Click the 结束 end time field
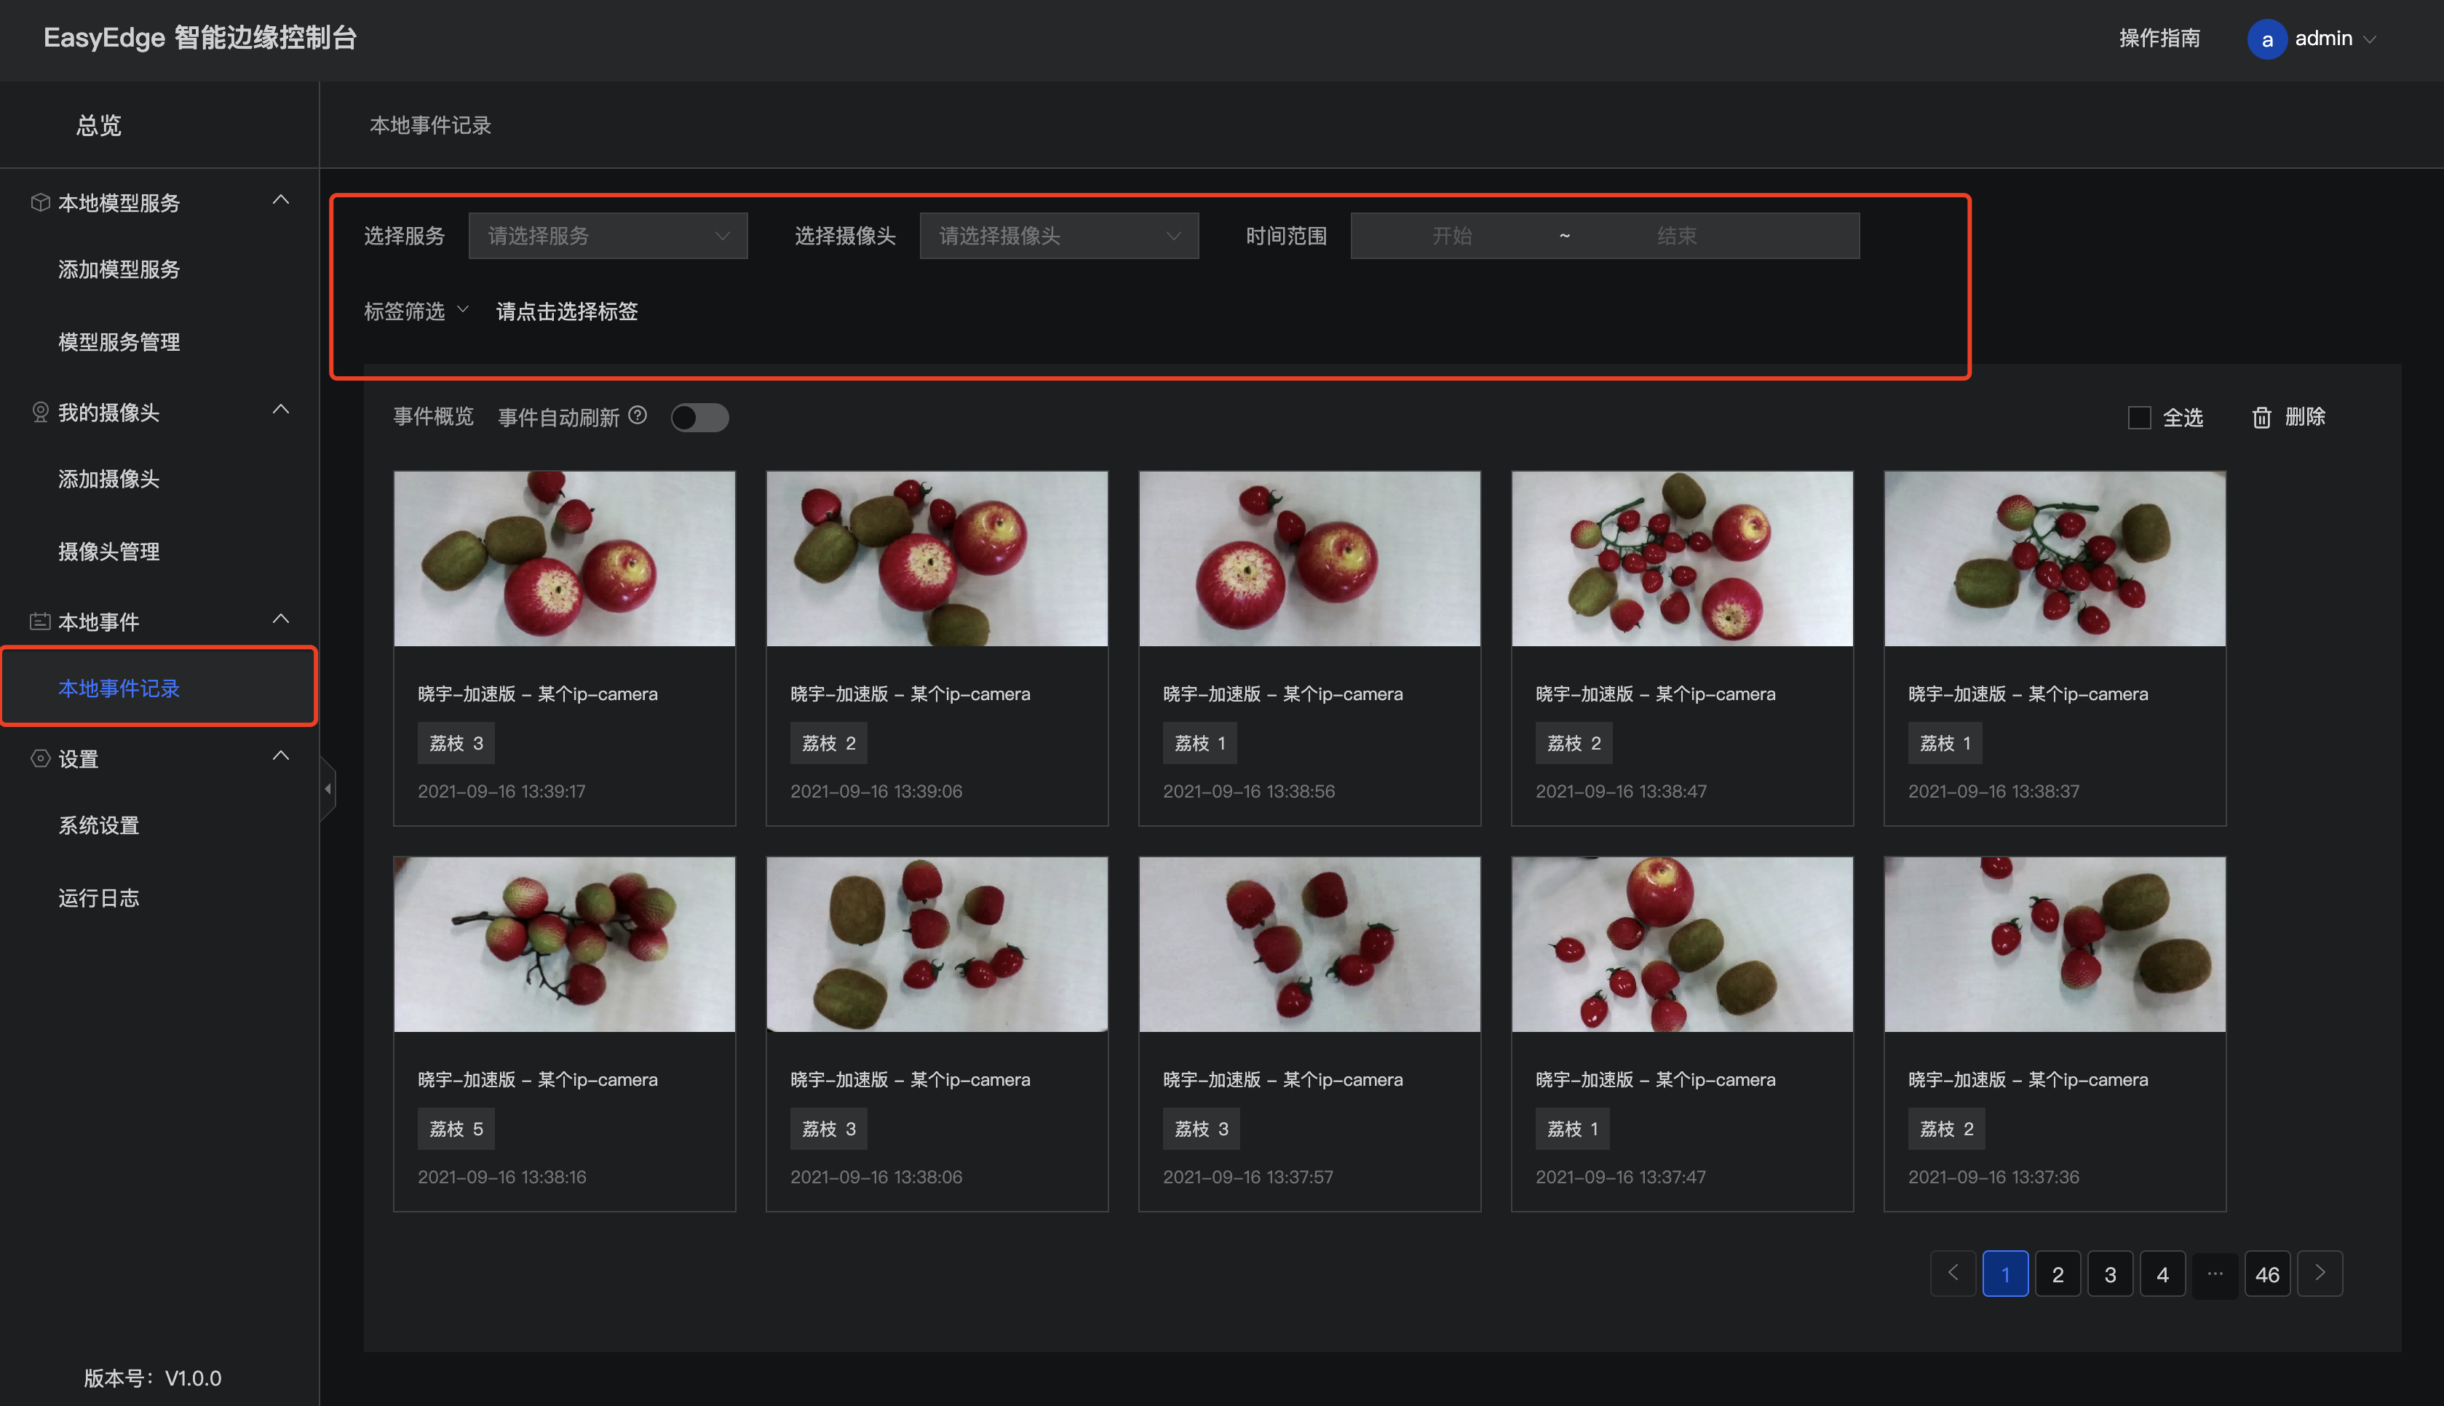This screenshot has width=2444, height=1406. pyautogui.click(x=1676, y=236)
